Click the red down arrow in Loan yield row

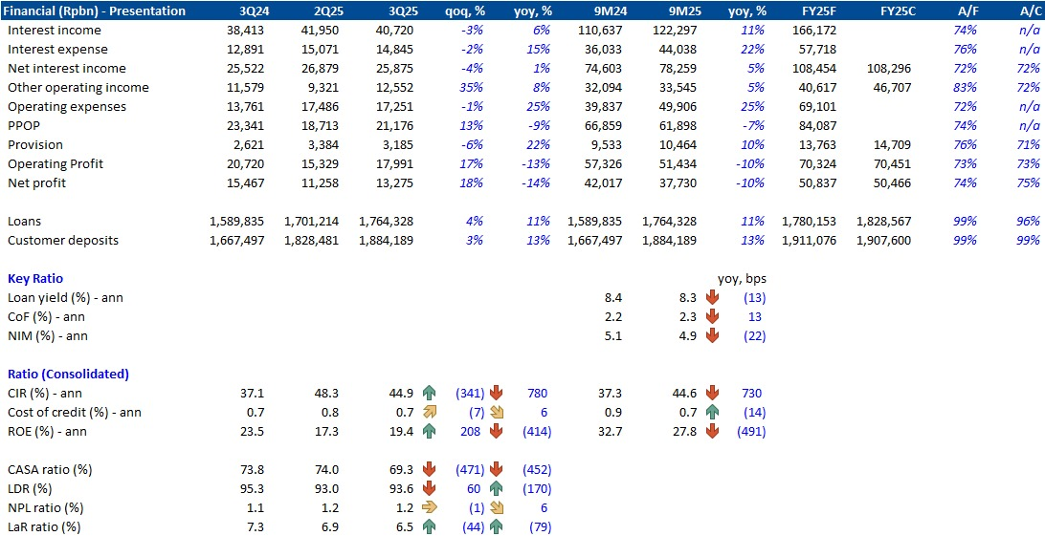point(712,298)
